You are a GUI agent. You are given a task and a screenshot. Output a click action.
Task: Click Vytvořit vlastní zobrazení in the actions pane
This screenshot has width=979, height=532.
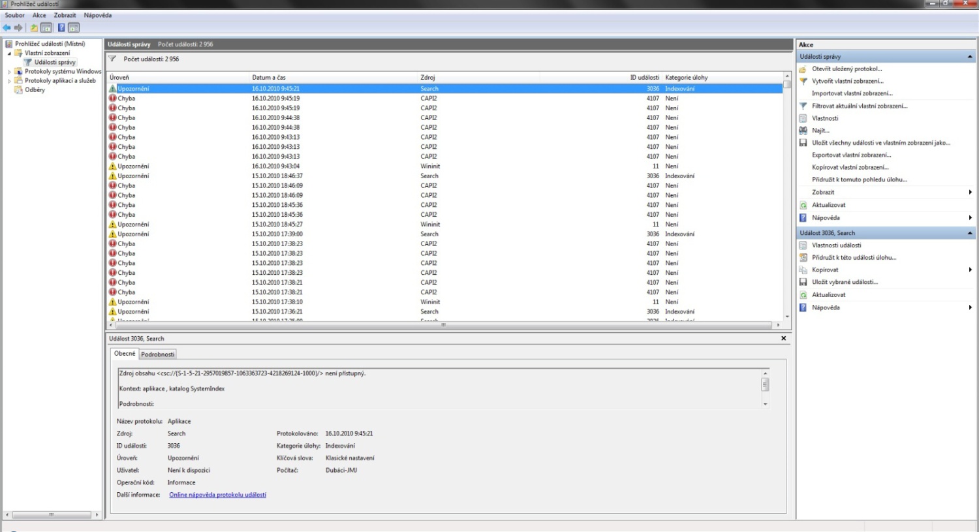point(847,81)
